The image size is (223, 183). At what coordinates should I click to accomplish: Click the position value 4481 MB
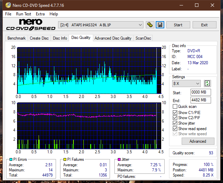(206, 170)
